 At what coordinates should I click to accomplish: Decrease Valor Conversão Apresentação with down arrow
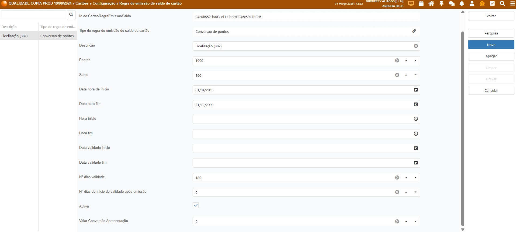415,222
